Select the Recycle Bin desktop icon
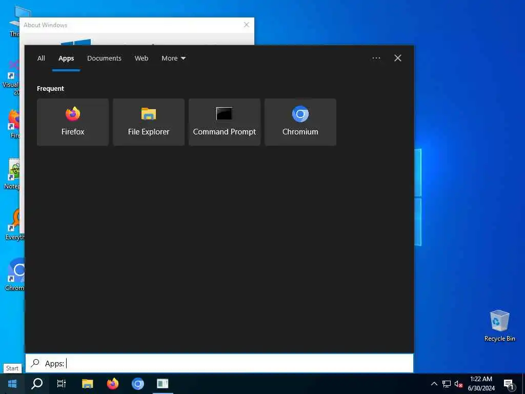The width and height of the screenshot is (525, 394). pos(499,326)
